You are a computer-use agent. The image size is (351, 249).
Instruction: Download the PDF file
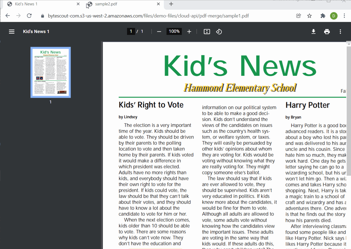313,31
